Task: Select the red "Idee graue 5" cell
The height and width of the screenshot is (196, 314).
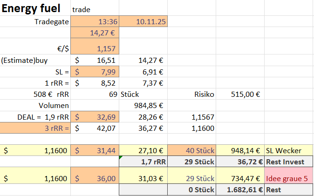Action: point(289,178)
